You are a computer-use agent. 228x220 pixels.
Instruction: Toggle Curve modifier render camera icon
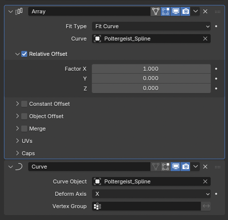pos(185,167)
